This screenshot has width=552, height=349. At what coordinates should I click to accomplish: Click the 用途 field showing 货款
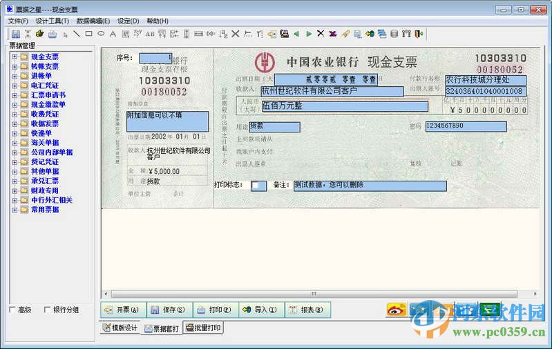[x=274, y=126]
